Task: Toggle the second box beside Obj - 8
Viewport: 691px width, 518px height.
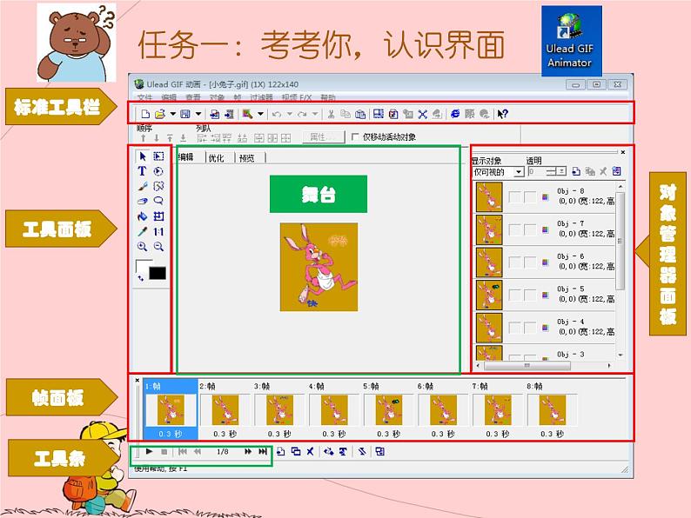Action: pos(530,196)
